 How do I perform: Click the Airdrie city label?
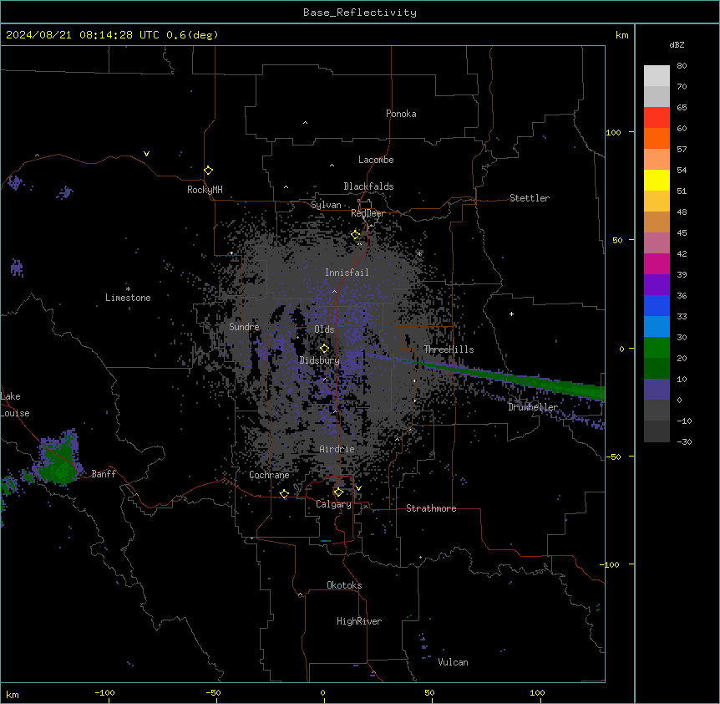(337, 449)
